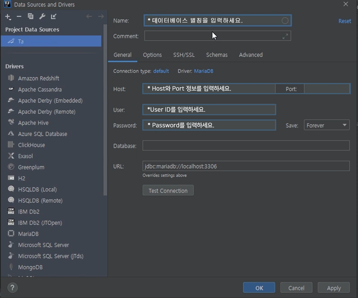Click the Apply button
The height and width of the screenshot is (298, 358).
(334, 288)
